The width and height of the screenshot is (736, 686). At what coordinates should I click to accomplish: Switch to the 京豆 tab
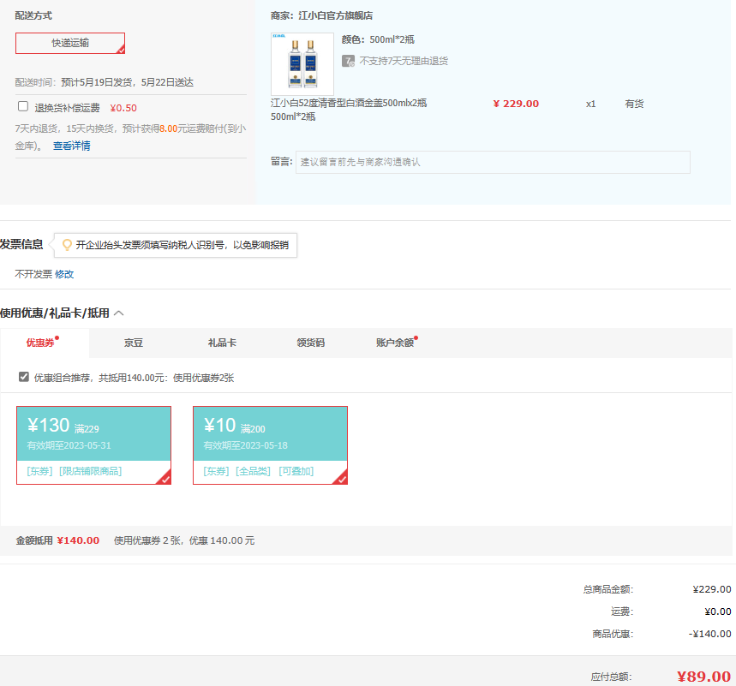tap(134, 343)
